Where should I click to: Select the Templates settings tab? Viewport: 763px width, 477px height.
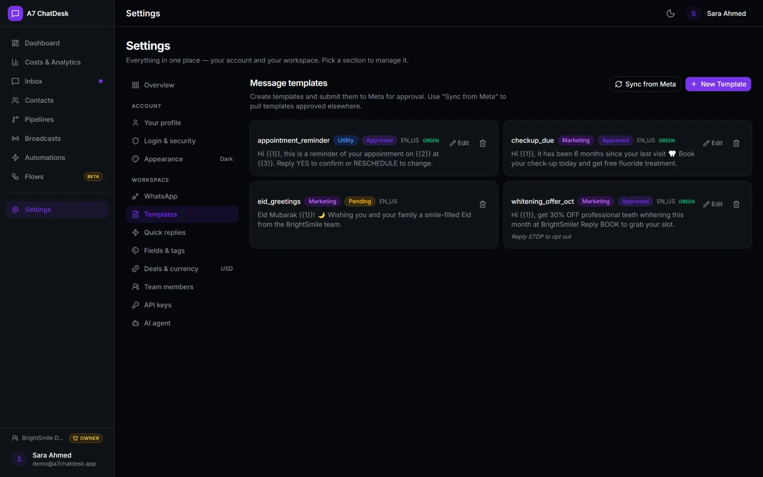click(x=182, y=214)
